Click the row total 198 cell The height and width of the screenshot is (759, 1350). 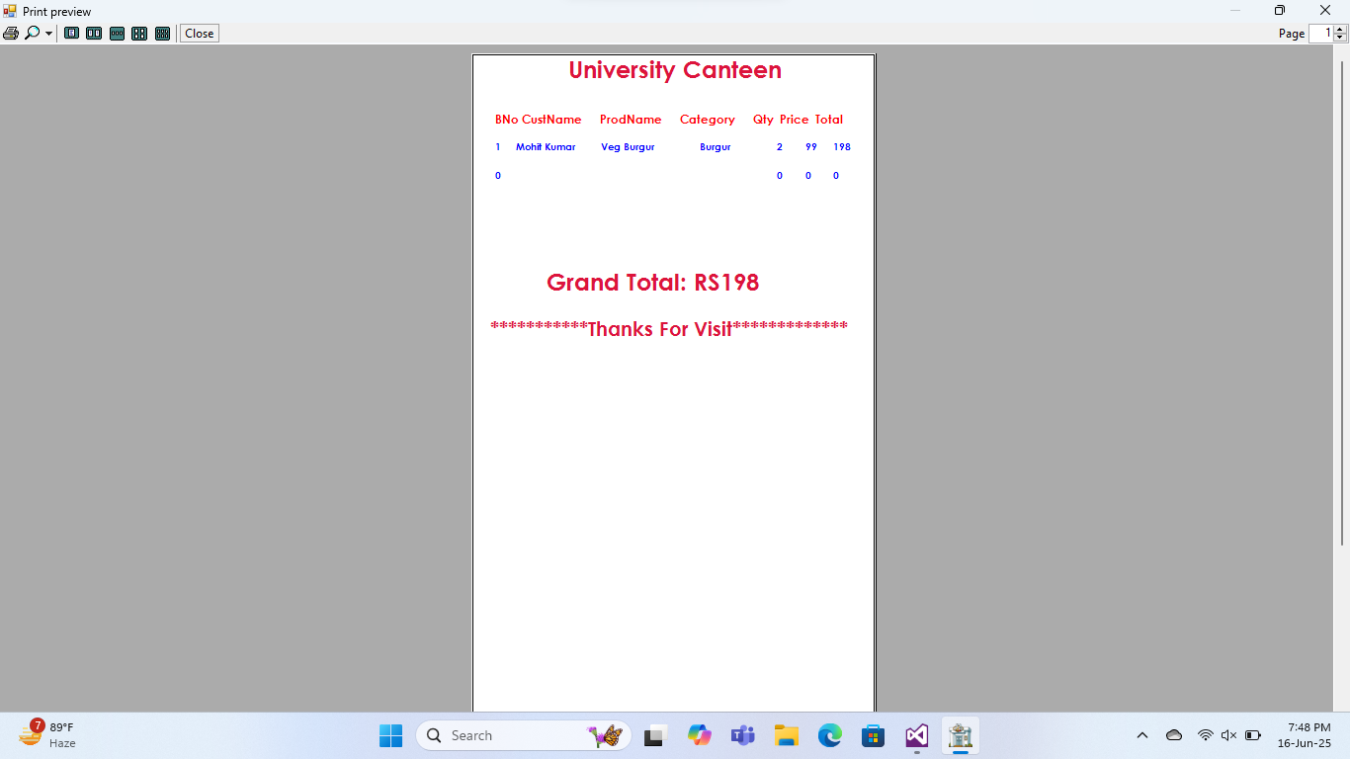(x=842, y=147)
